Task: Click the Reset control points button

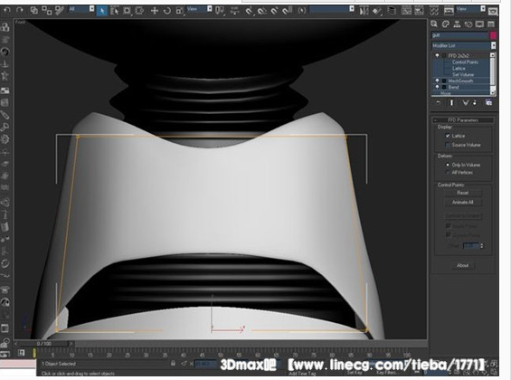Action: coord(463,193)
